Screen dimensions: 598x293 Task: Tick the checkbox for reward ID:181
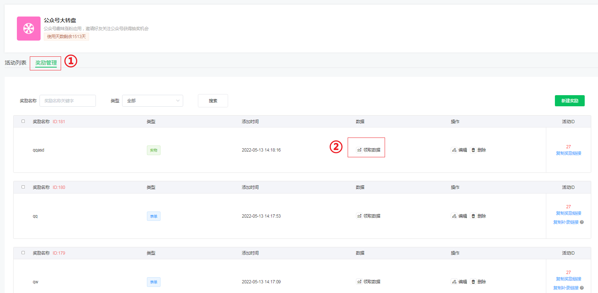point(23,121)
